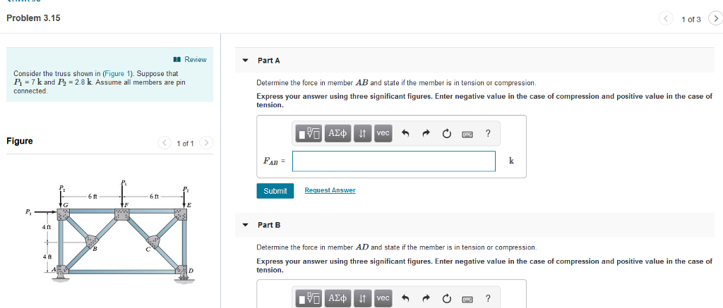The width and height of the screenshot is (723, 308).
Task: Focus the F_AB answer input field
Action: (394, 161)
